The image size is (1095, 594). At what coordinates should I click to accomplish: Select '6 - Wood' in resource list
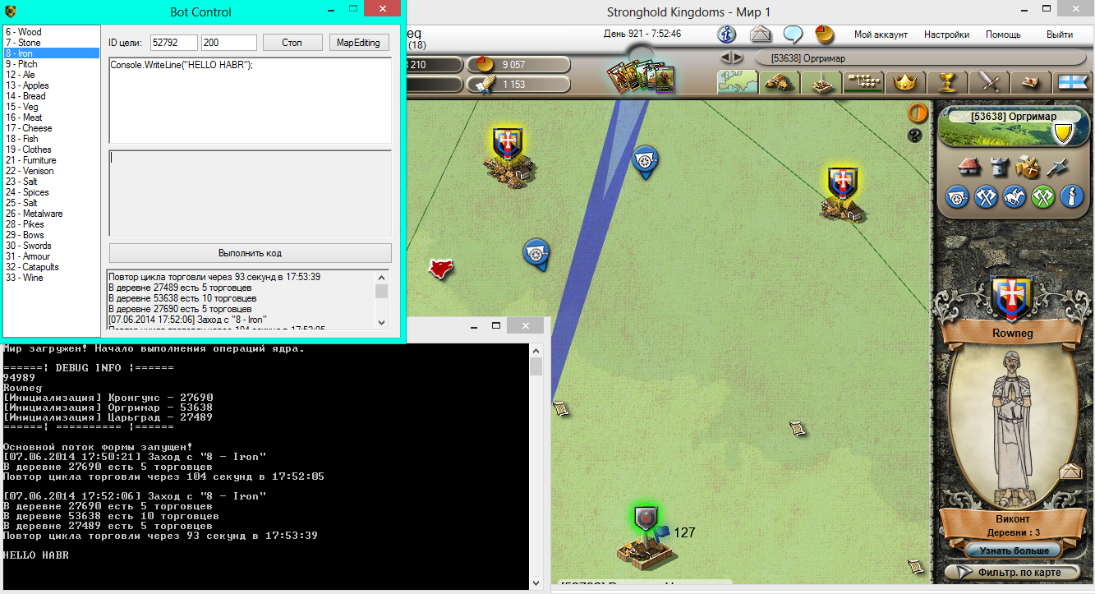point(51,32)
